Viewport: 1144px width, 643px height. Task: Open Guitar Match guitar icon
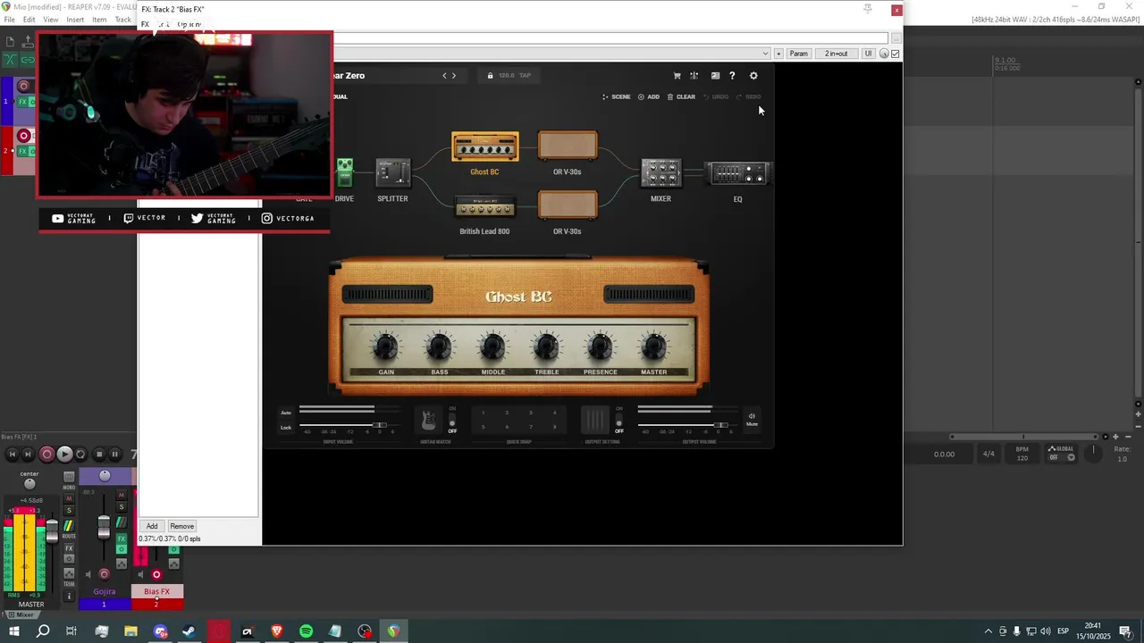coord(428,420)
